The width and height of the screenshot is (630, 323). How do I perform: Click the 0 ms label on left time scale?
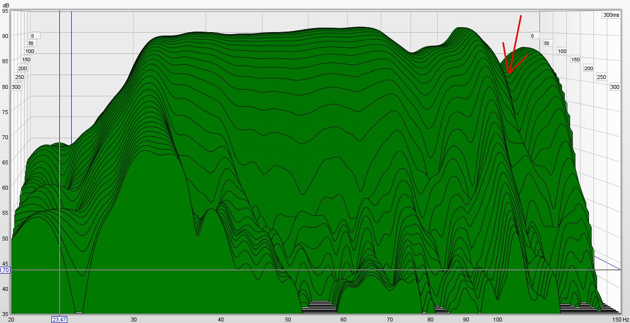point(34,36)
